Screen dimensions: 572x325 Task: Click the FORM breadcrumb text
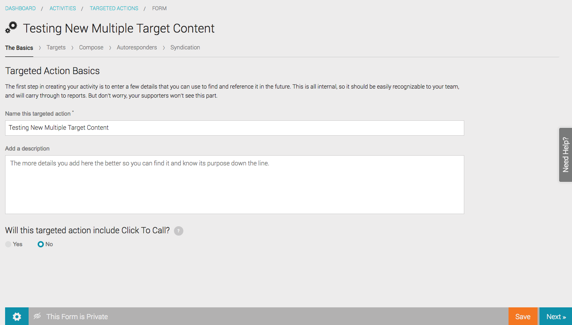(159, 8)
